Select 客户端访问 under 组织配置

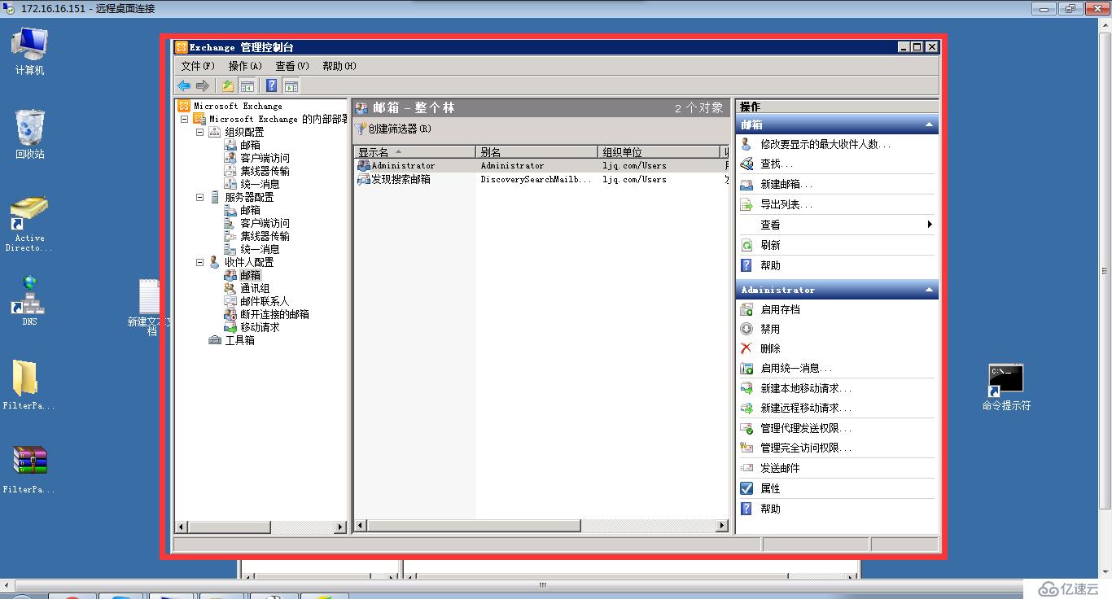tap(265, 158)
